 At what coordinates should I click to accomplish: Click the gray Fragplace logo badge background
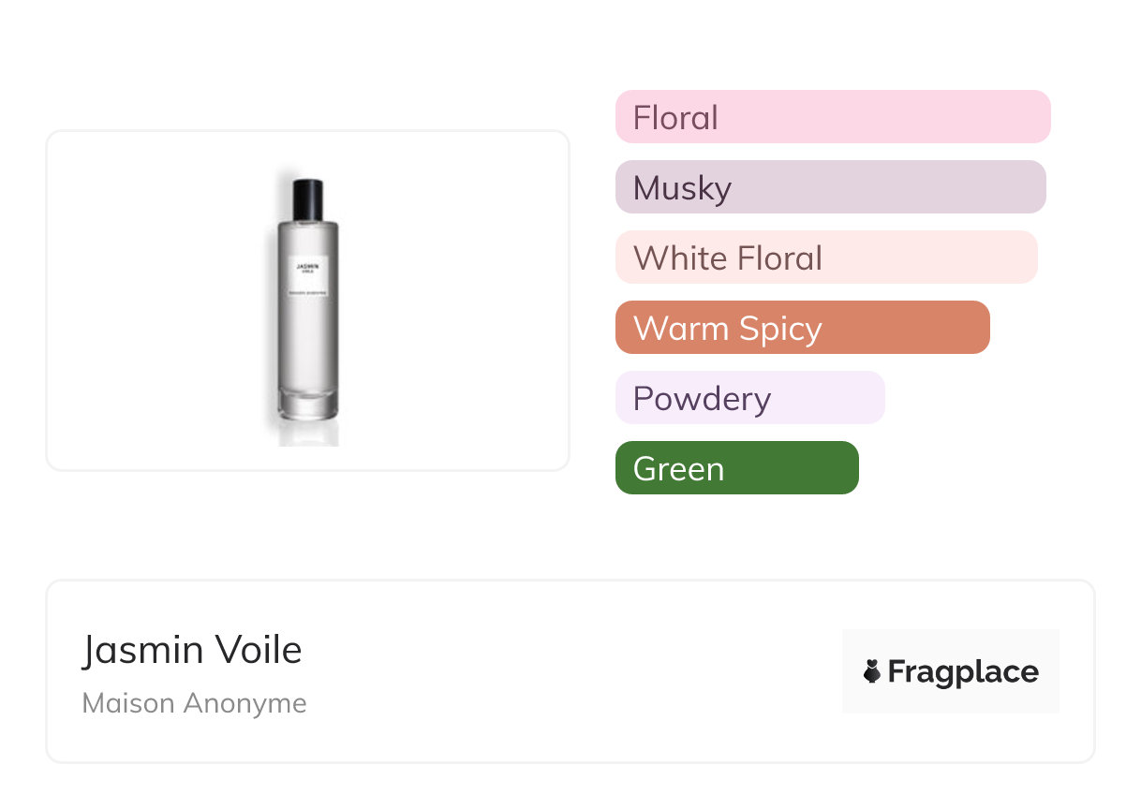(950, 644)
